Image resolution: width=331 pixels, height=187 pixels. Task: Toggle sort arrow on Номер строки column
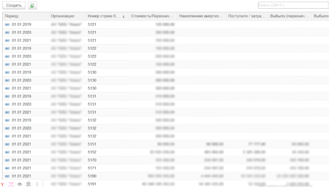[123, 16]
